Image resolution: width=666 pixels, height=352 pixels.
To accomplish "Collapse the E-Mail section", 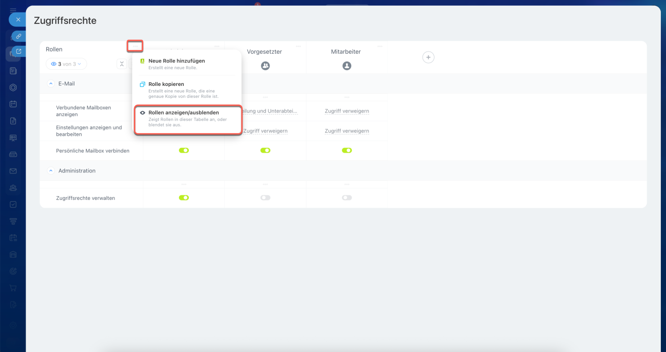I will (51, 83).
